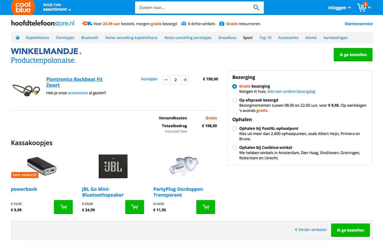Screen dimensions: 383x244
Task: Open Koptelefoons category
Action: (37, 38)
